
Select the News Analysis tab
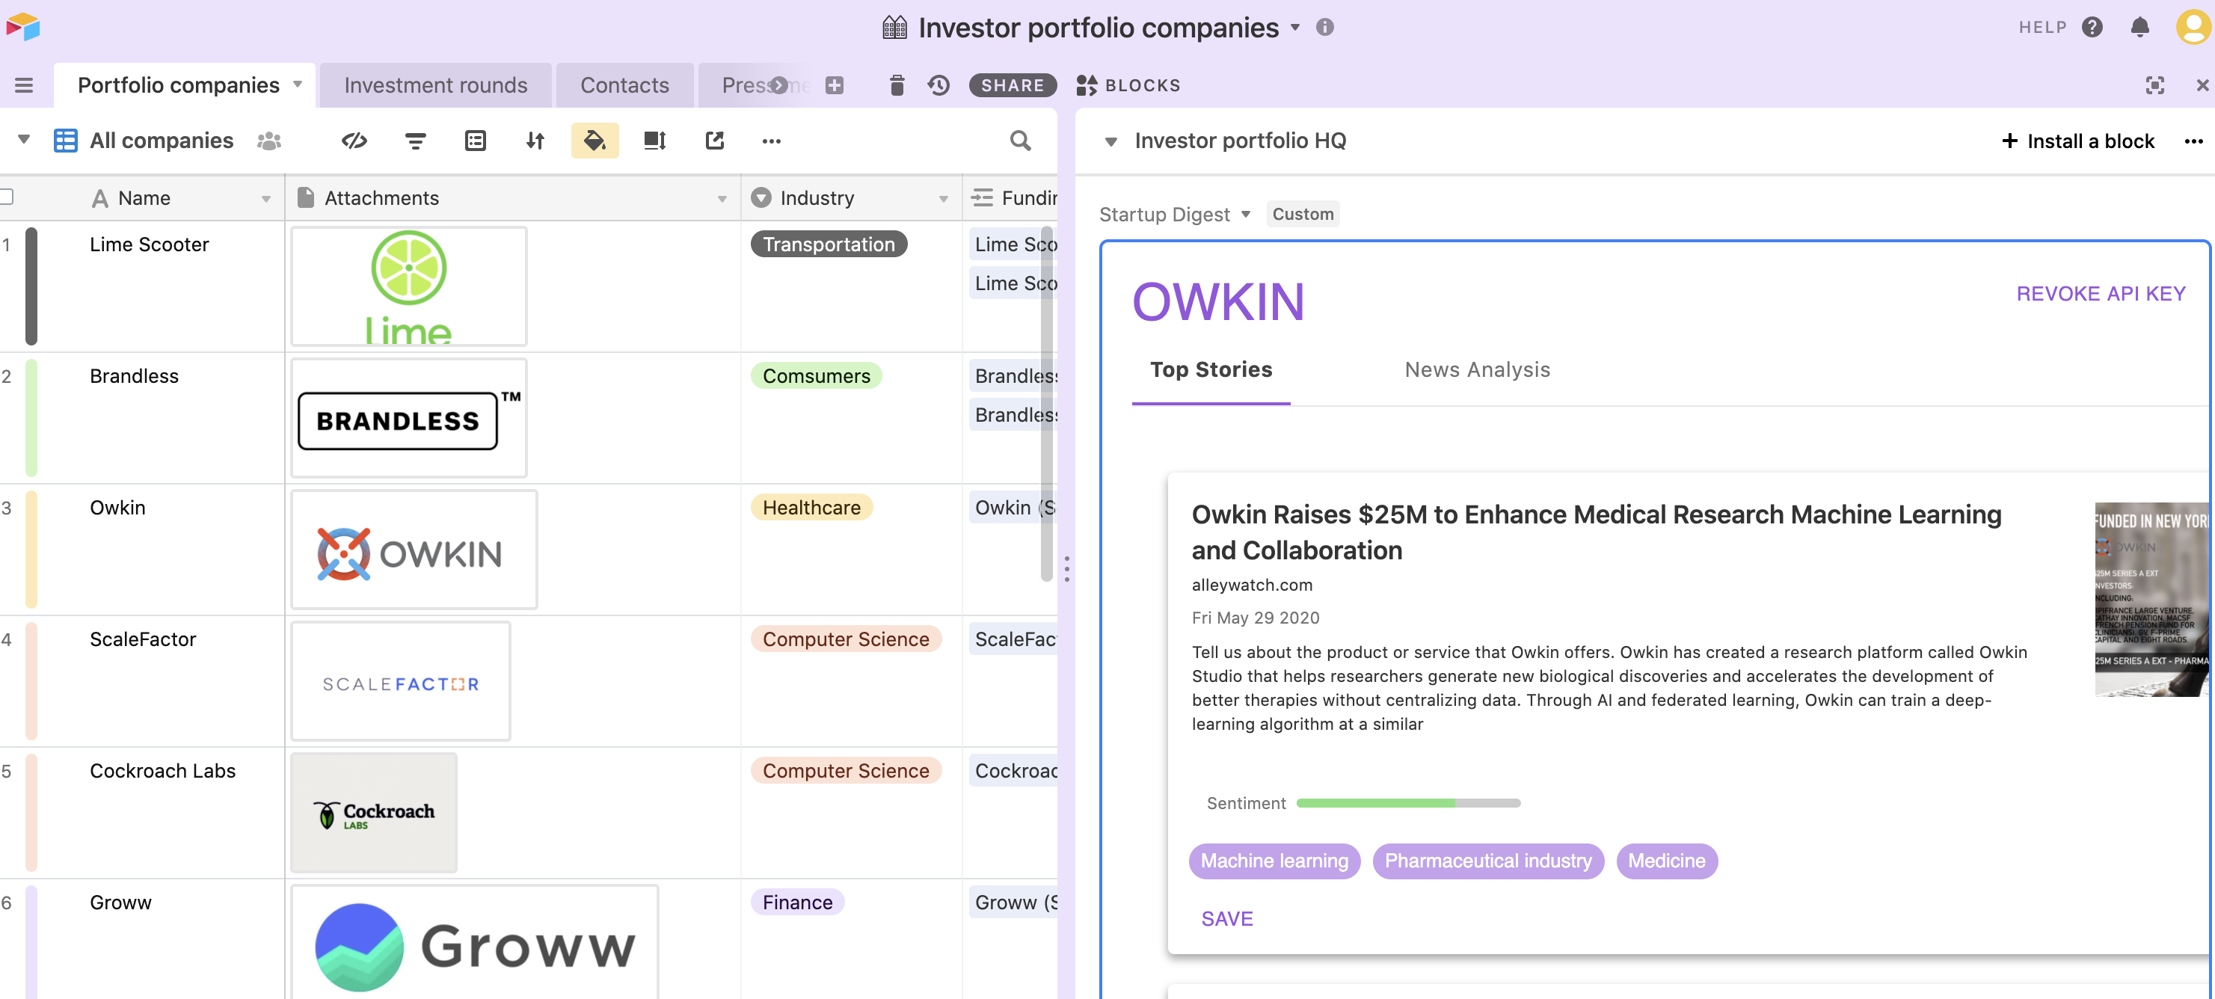pos(1476,369)
